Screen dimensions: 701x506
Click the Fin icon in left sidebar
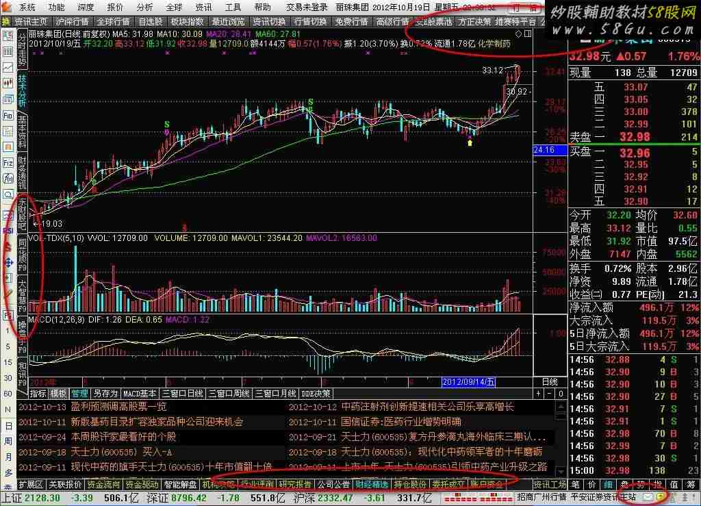8,115
